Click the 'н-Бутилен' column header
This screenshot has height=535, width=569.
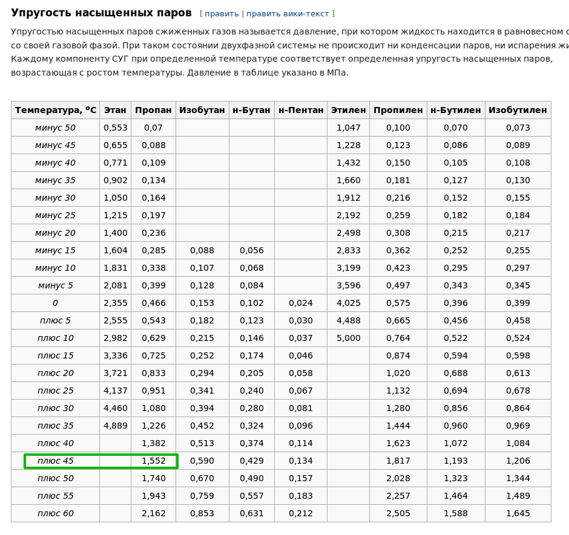pyautogui.click(x=456, y=110)
